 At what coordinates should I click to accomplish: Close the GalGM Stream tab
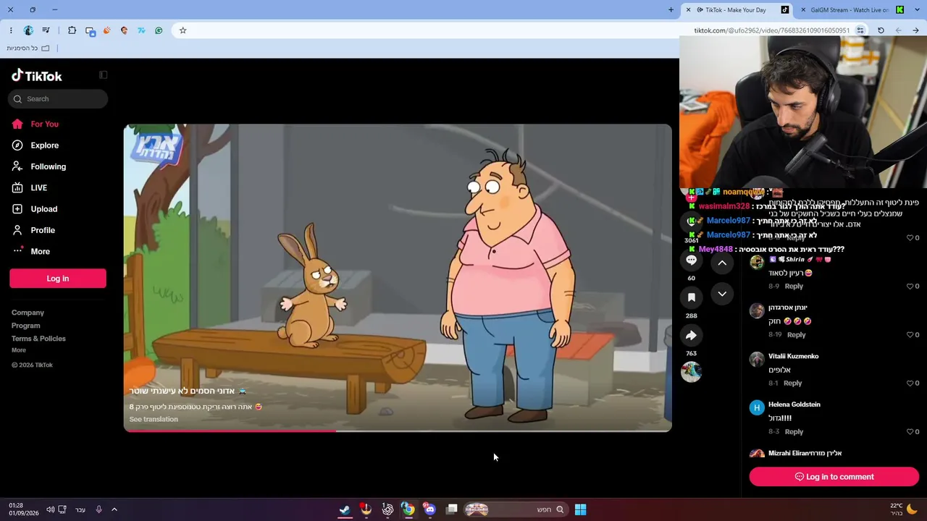(x=803, y=10)
